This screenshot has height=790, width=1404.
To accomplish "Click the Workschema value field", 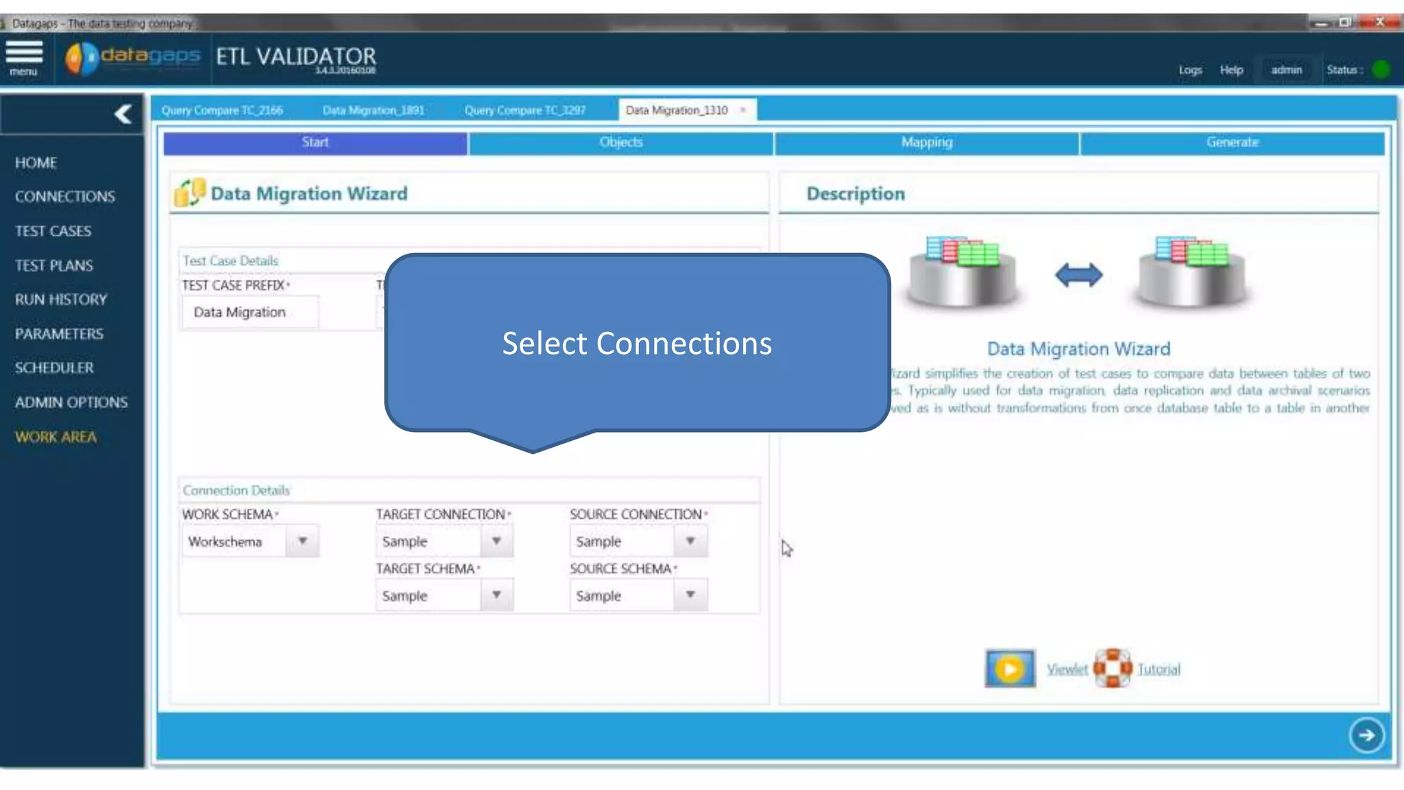I will pyautogui.click(x=235, y=541).
